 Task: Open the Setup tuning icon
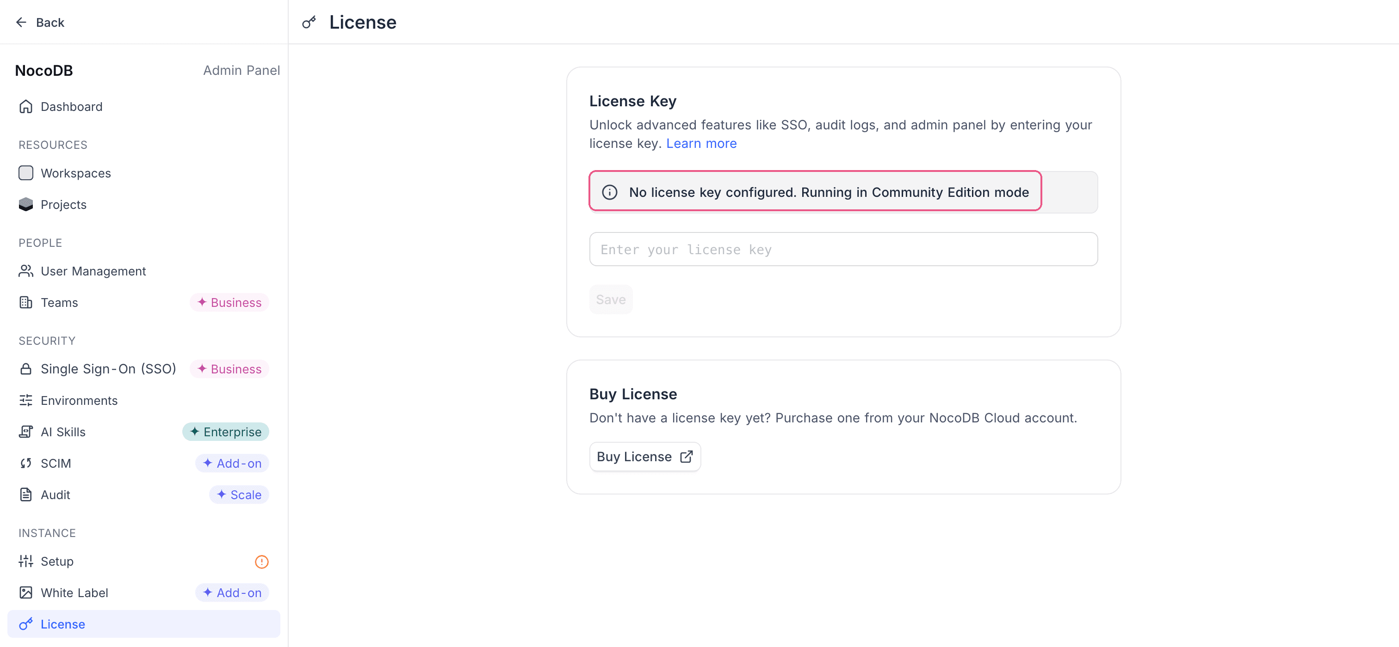coord(25,562)
